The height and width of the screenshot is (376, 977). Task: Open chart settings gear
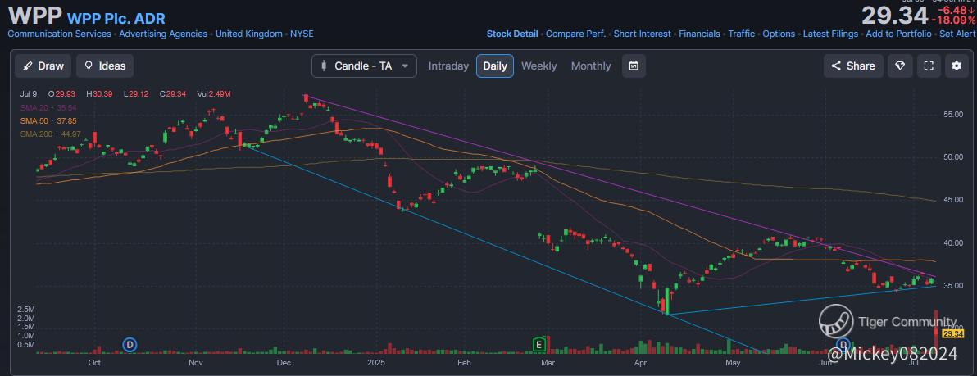click(x=957, y=66)
